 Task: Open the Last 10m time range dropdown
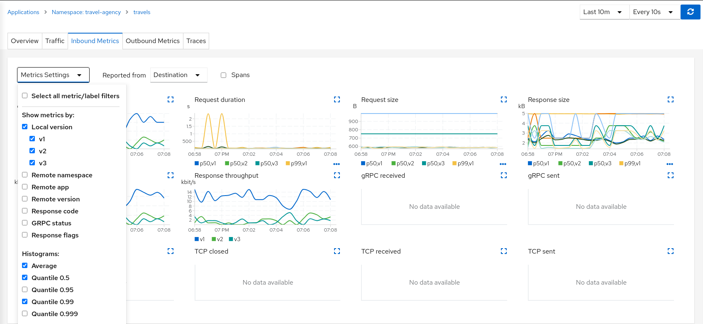pos(604,12)
